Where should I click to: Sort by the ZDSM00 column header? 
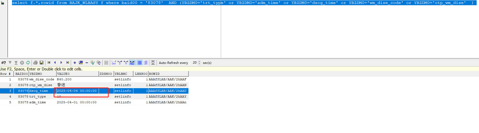coord(106,74)
